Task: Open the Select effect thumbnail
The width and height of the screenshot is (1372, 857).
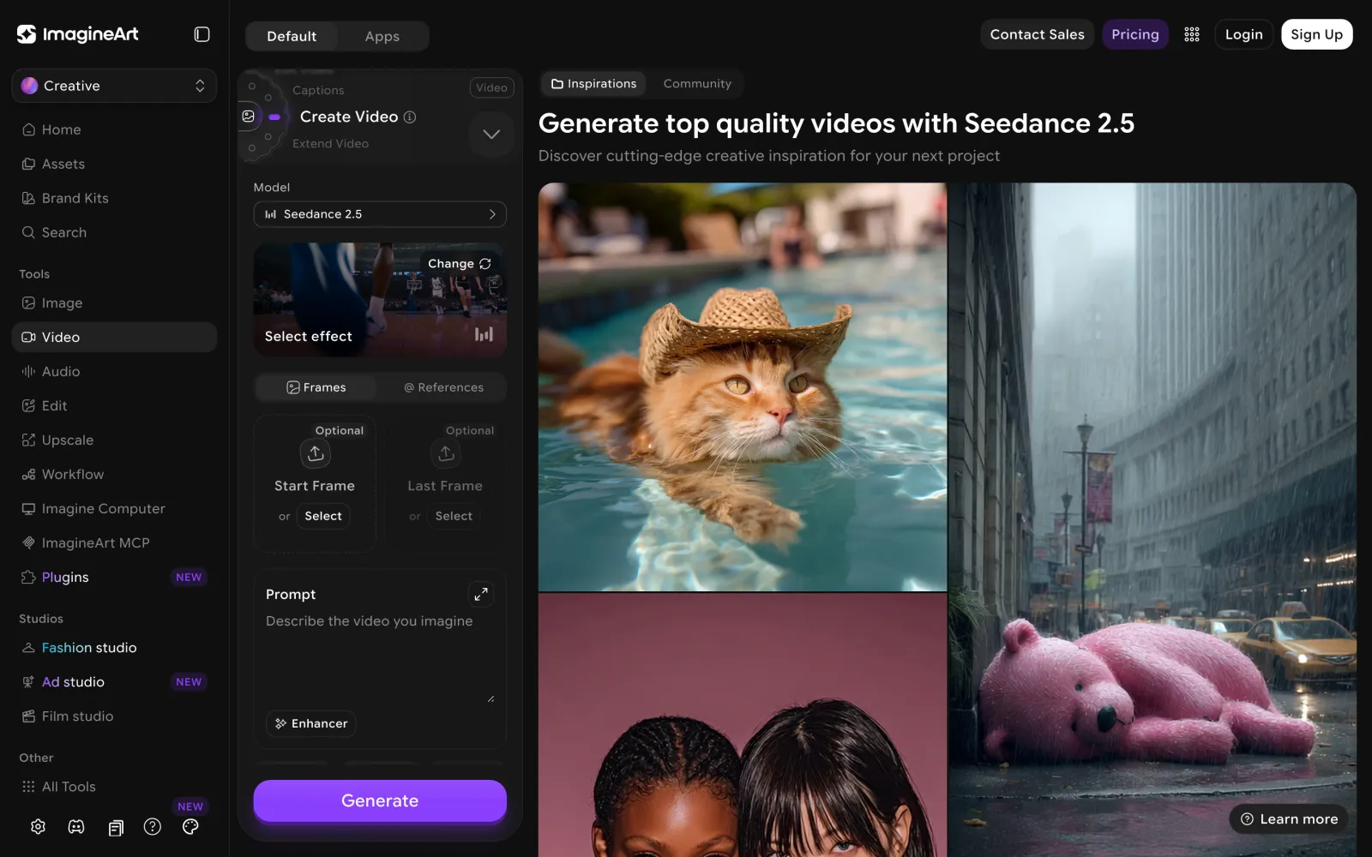Action: tap(380, 300)
